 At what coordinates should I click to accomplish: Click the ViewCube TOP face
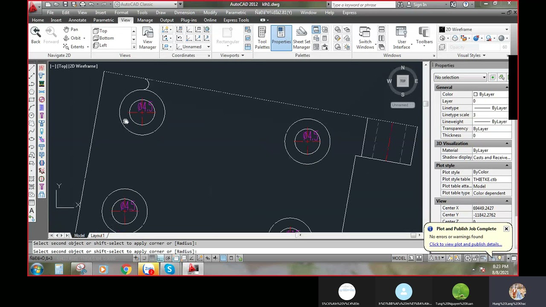point(403,81)
